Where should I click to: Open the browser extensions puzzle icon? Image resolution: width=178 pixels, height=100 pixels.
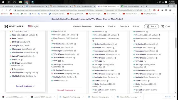coord(162,10)
